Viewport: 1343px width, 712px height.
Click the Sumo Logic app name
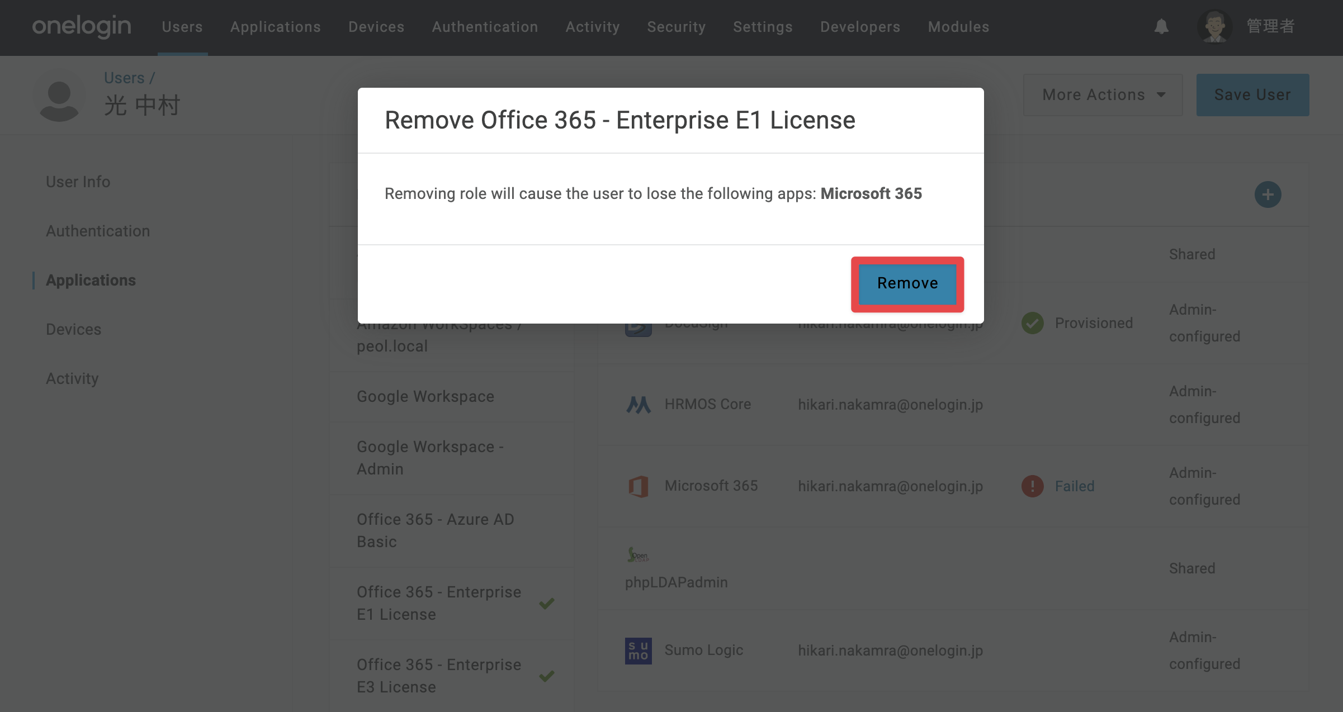704,650
